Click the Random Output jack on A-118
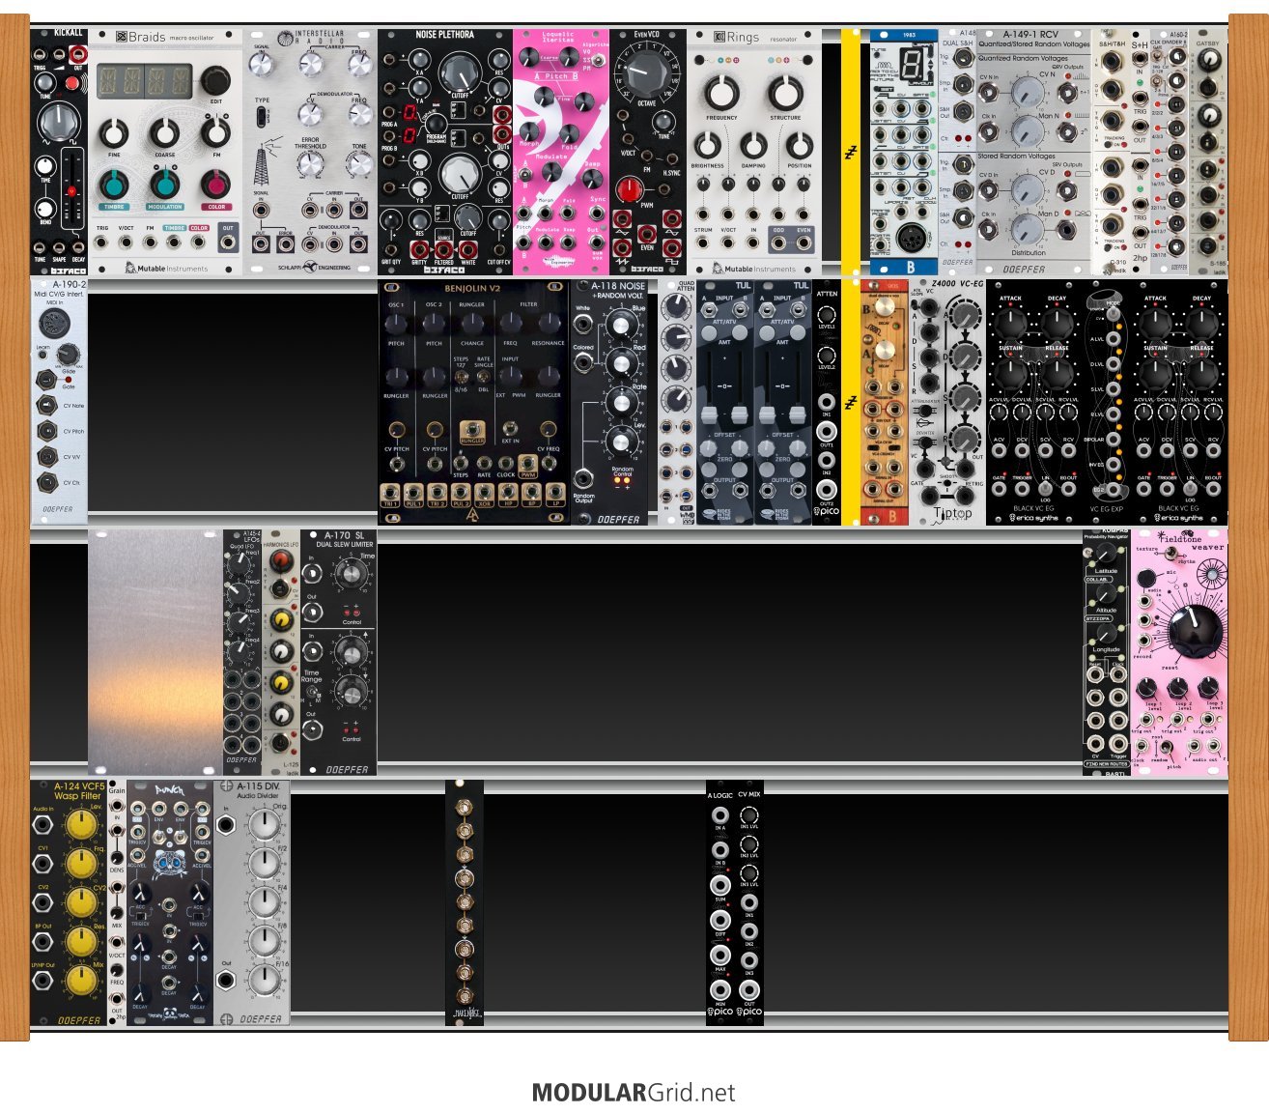The image size is (1269, 1113). pyautogui.click(x=583, y=480)
